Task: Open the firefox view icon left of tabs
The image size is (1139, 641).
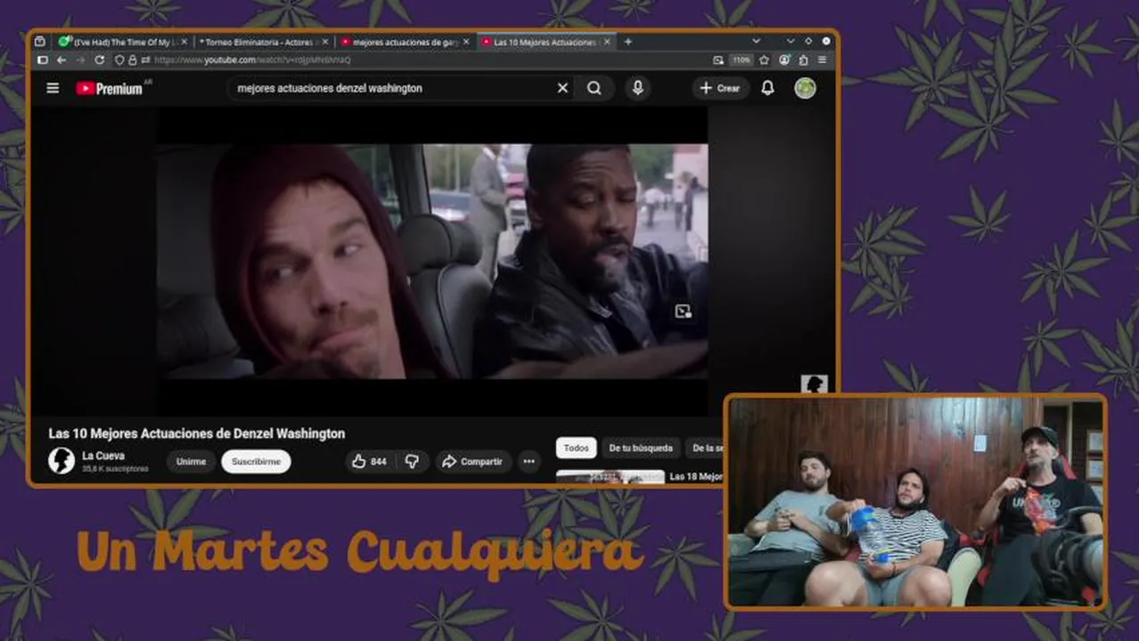Action: [40, 41]
